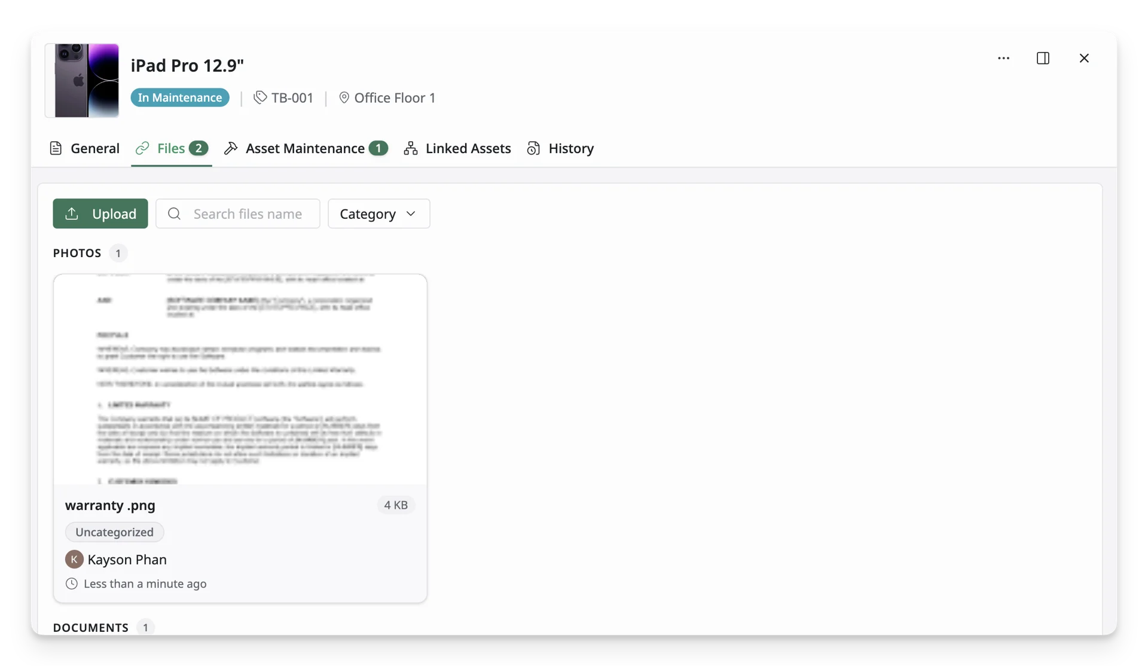1148x666 pixels.
Task: Click the In Maintenance status badge
Action: tap(180, 97)
